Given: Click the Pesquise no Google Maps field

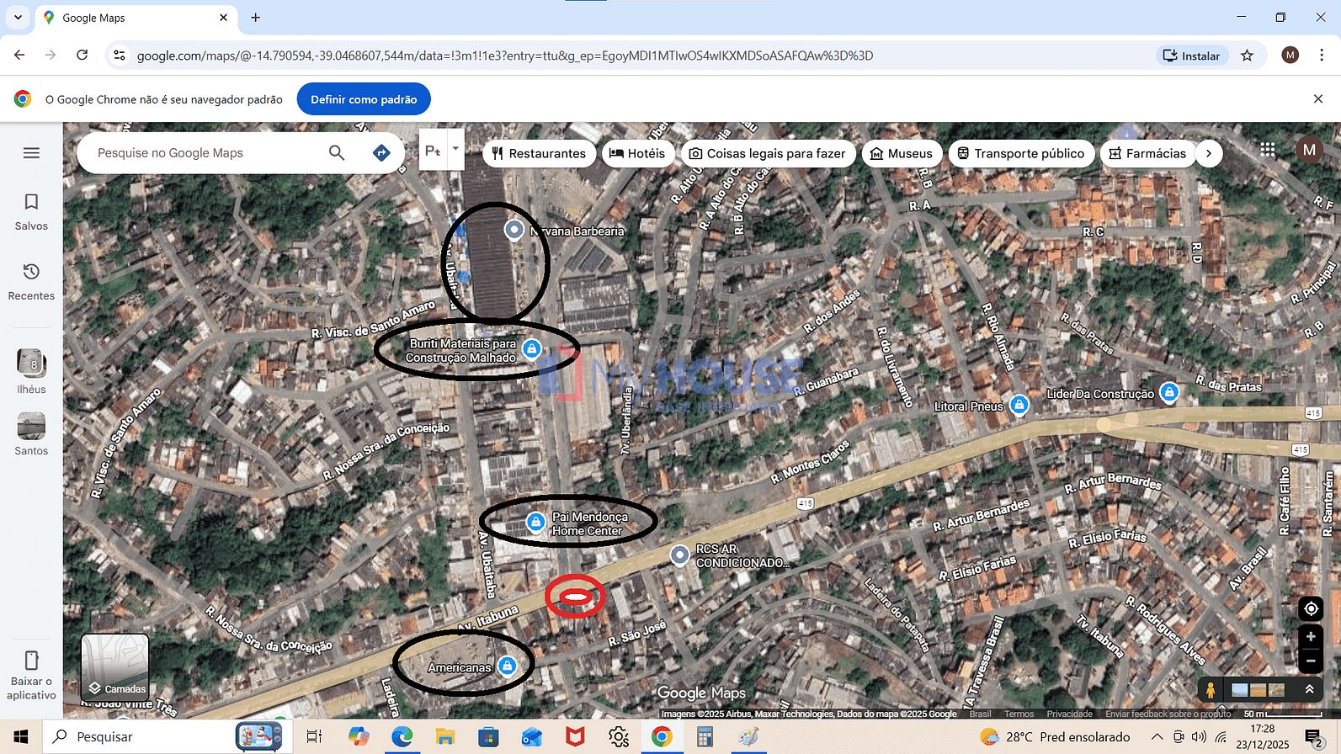Looking at the screenshot, I should (x=206, y=153).
